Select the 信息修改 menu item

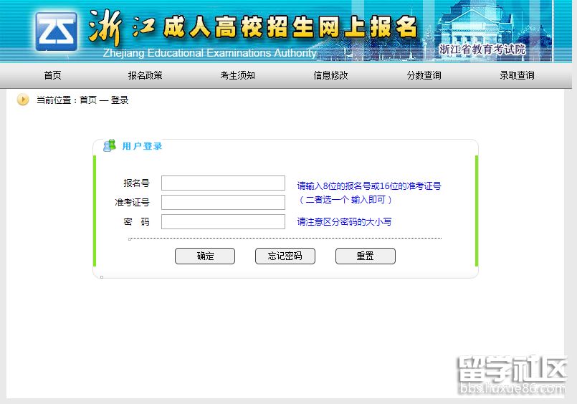pos(330,75)
